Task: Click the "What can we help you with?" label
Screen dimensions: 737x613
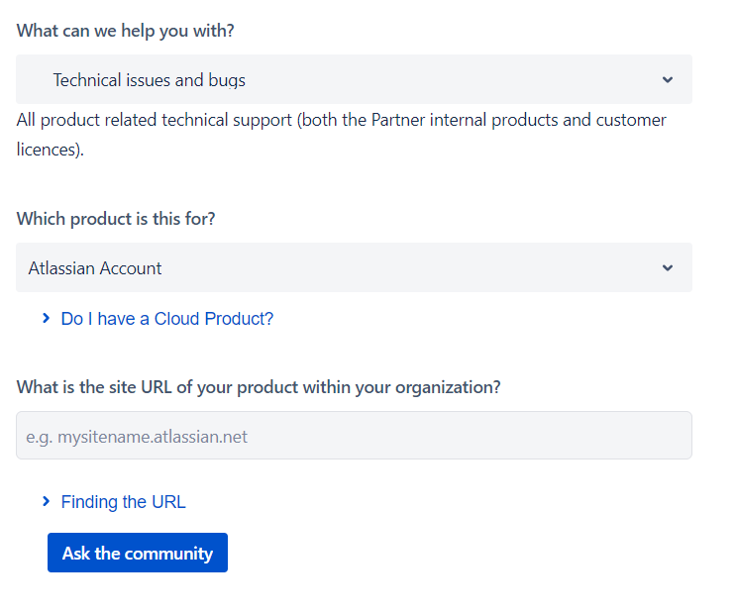Action: click(x=126, y=31)
